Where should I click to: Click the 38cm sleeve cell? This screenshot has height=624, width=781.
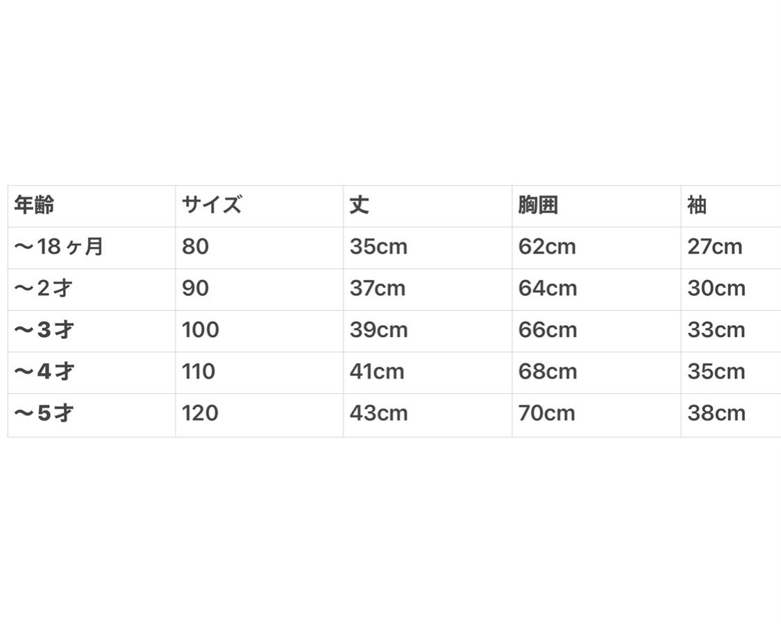tap(716, 414)
